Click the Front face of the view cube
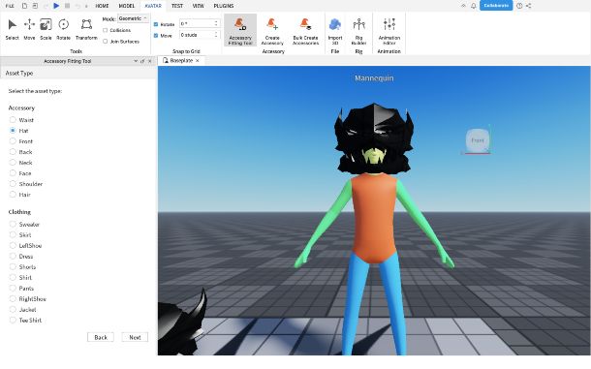This screenshot has height=369, width=591. point(478,140)
